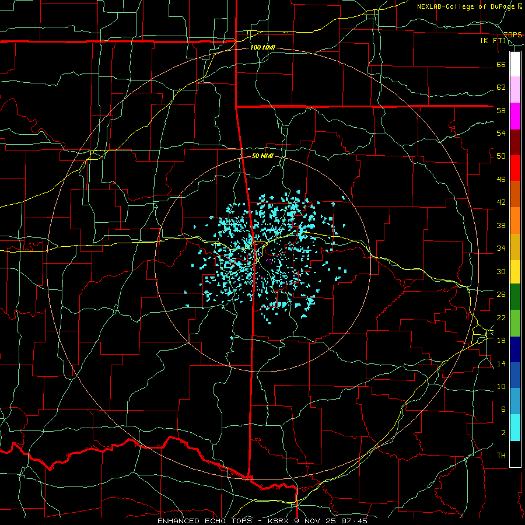Click the "38" legend value

(501, 225)
